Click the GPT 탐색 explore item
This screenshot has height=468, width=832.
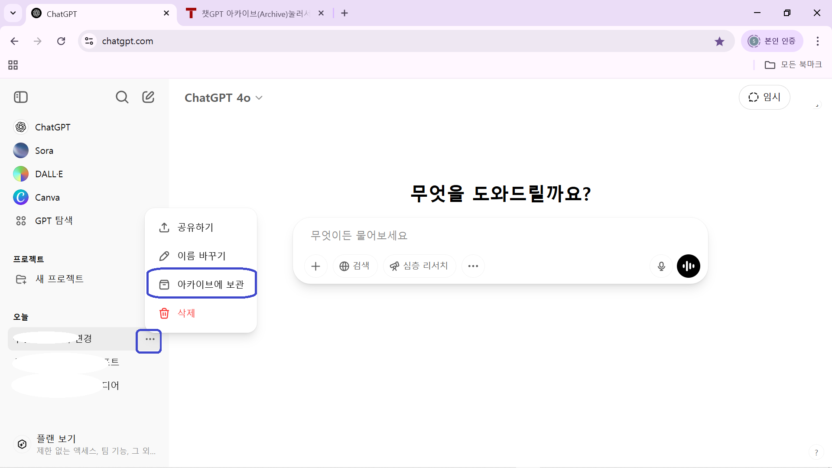(x=53, y=221)
